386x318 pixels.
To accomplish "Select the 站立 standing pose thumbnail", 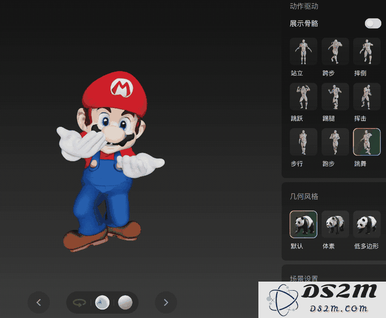I will tap(303, 51).
